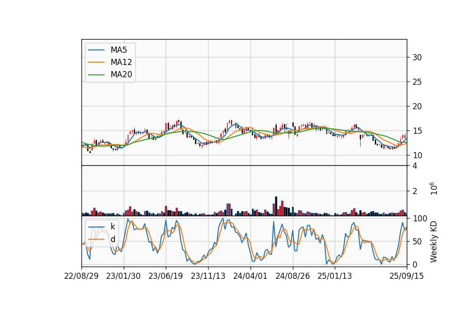Click the KD axis value 50

click(417, 242)
